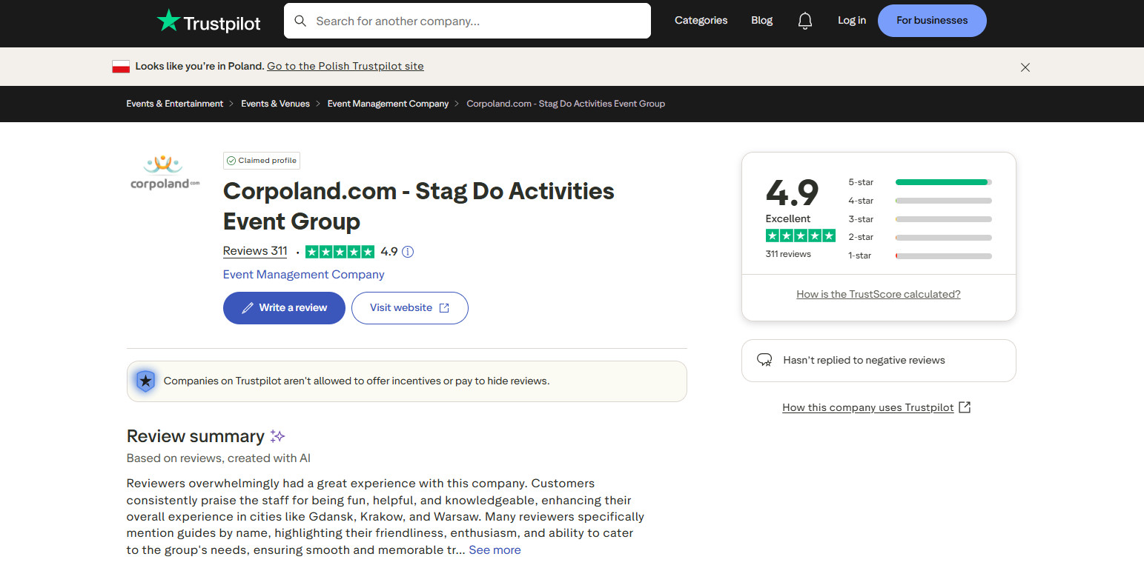Expand the truncated summary with See more
Image resolution: width=1144 pixels, height=568 pixels.
495,549
